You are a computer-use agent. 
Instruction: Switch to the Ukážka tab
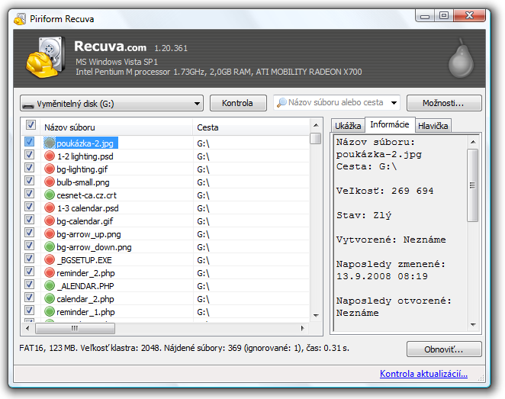(x=348, y=126)
